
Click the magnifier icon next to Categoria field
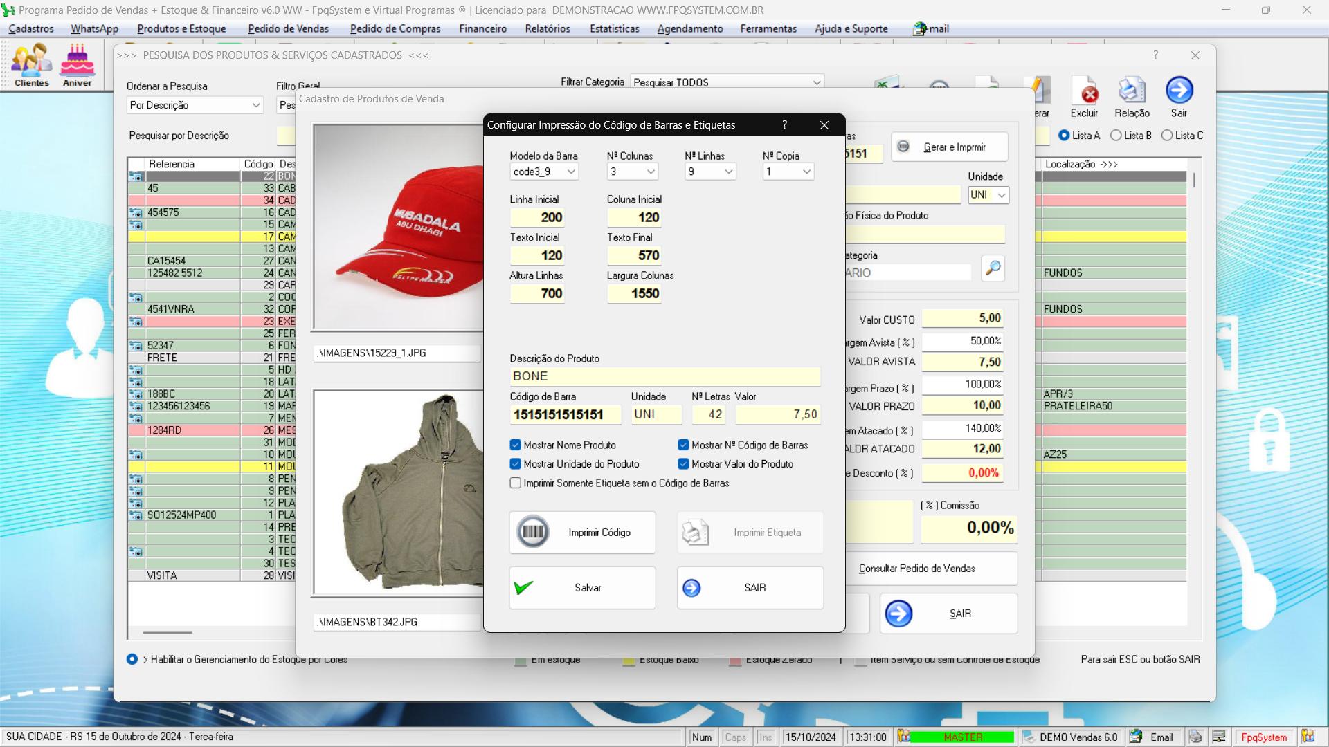point(993,268)
